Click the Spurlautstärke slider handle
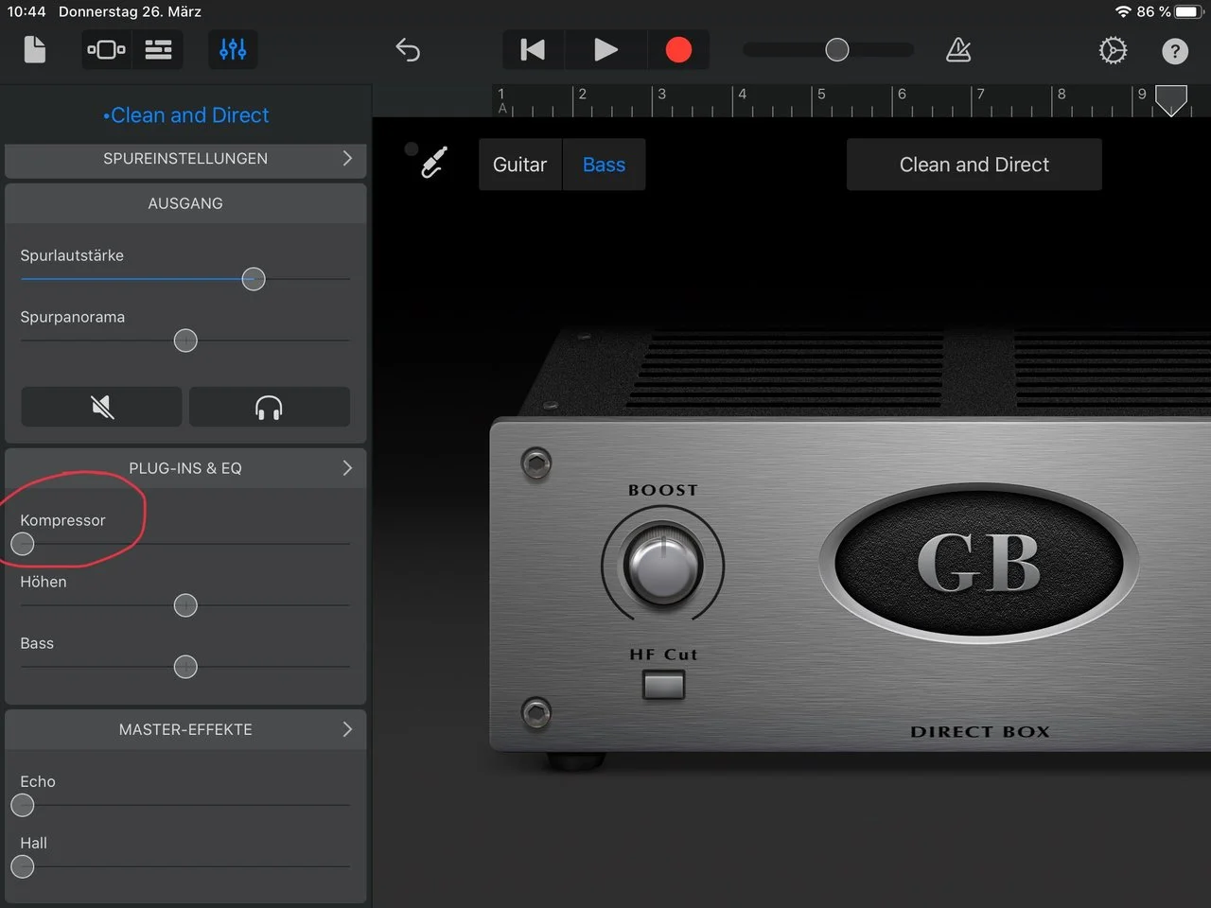This screenshot has width=1211, height=908. [x=254, y=279]
